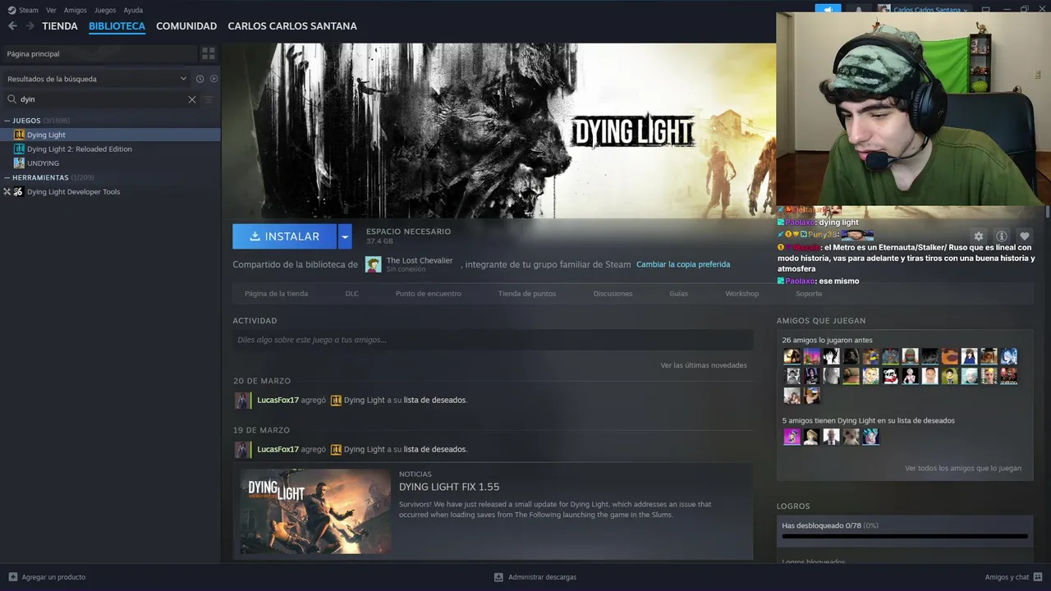Toggle the recent-activity clock sort icon

click(200, 79)
